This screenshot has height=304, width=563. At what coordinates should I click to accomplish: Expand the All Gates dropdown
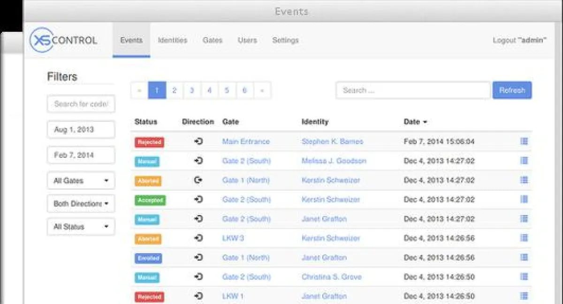pos(81,181)
